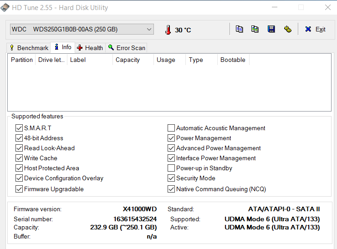
Task: Click the red cross Health tab icon
Action: [x=80, y=48]
